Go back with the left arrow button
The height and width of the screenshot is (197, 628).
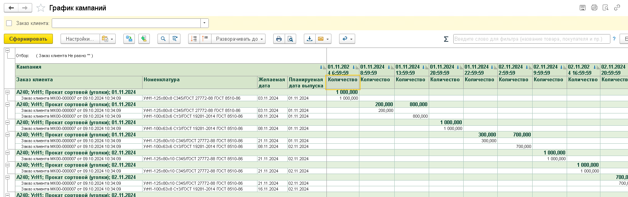coord(11,8)
